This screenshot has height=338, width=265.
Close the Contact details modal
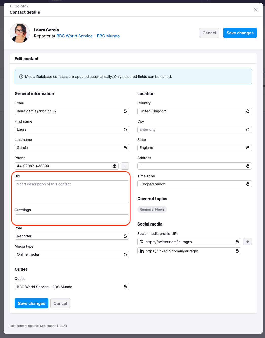pos(256,10)
